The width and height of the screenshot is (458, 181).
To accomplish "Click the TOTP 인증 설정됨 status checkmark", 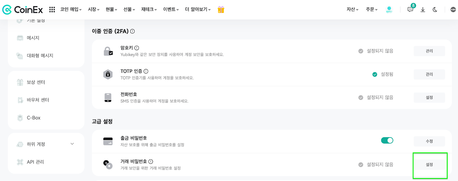I will tap(374, 74).
